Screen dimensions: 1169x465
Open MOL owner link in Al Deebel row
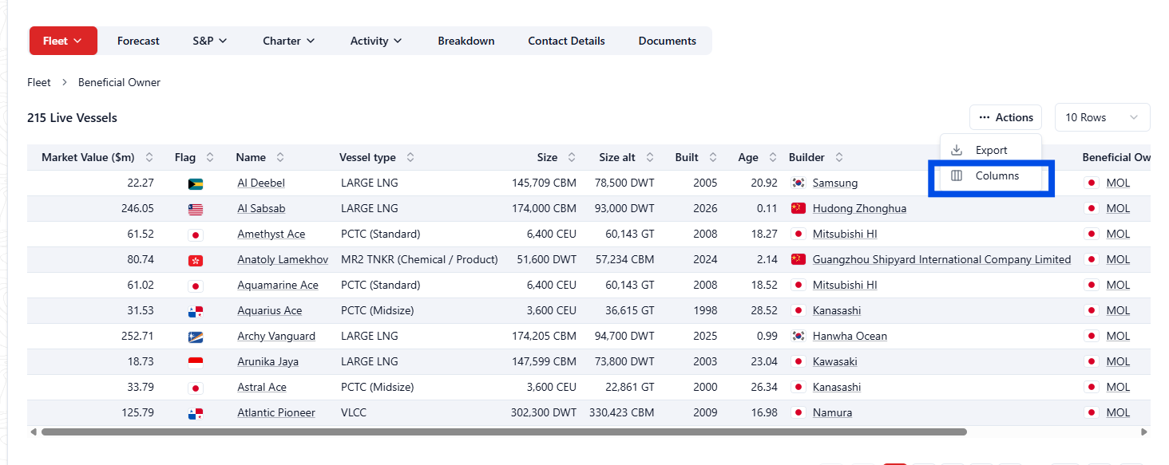coord(1118,183)
